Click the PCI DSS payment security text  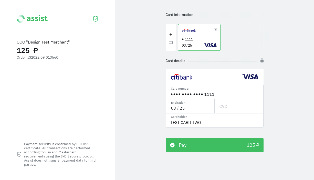coord(60,154)
